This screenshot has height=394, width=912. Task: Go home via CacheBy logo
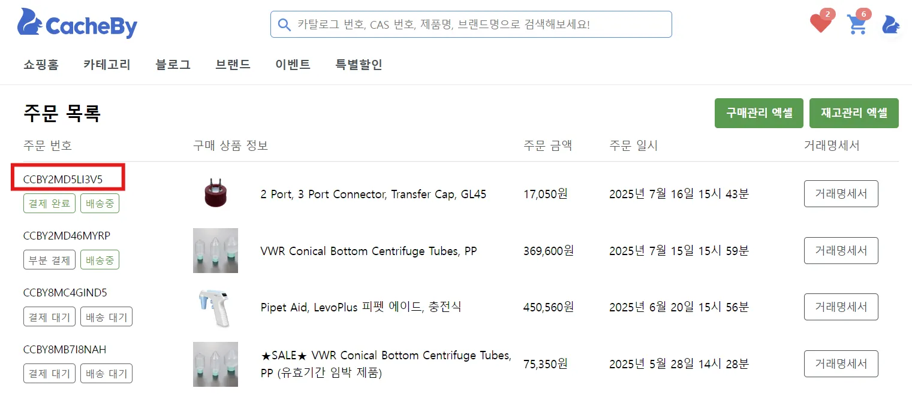click(77, 24)
